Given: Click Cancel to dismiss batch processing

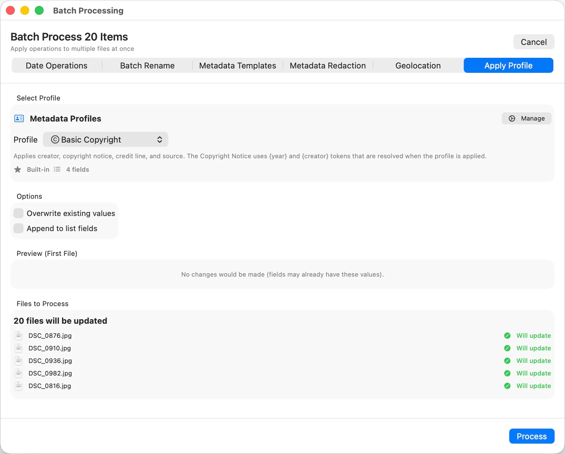Looking at the screenshot, I should (533, 42).
